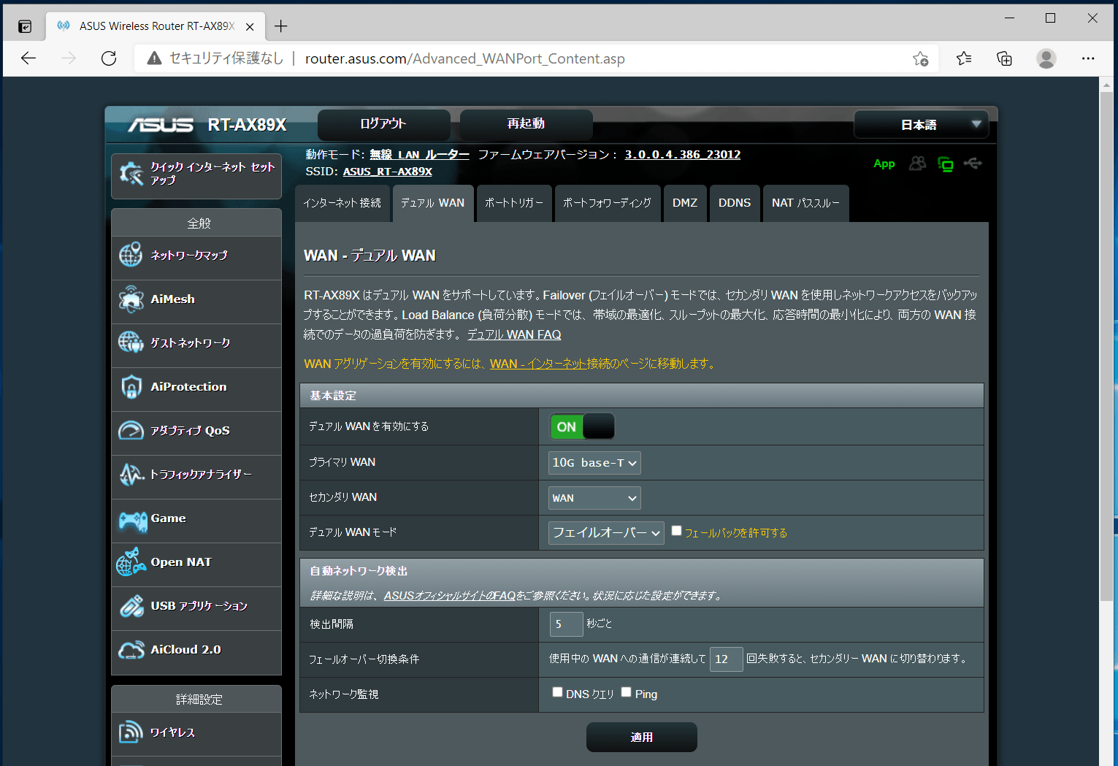Click the browser address bar URL
Screen dimensions: 1118x766
[x=465, y=58]
